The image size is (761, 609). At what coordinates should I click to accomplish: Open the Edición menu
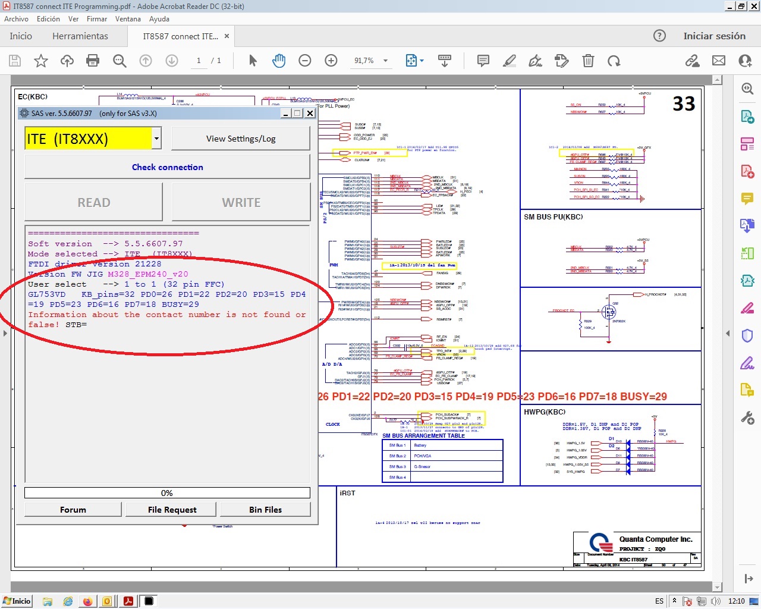[x=48, y=19]
